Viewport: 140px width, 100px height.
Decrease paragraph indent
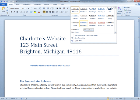(x=57, y=8)
